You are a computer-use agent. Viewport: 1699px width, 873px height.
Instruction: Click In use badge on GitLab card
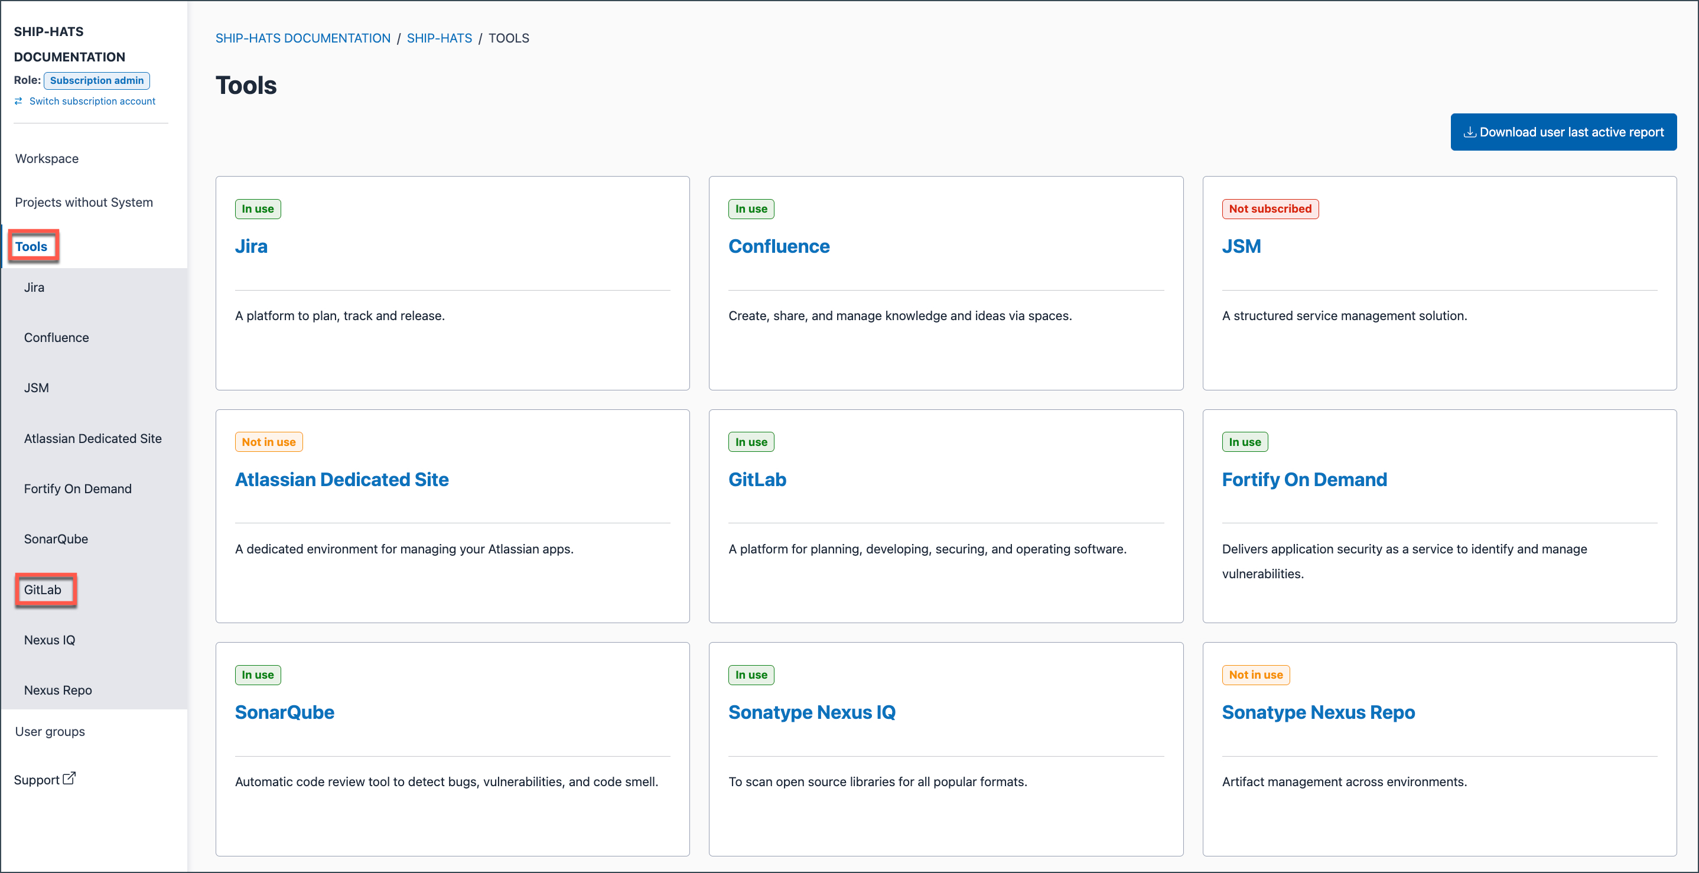click(x=751, y=442)
